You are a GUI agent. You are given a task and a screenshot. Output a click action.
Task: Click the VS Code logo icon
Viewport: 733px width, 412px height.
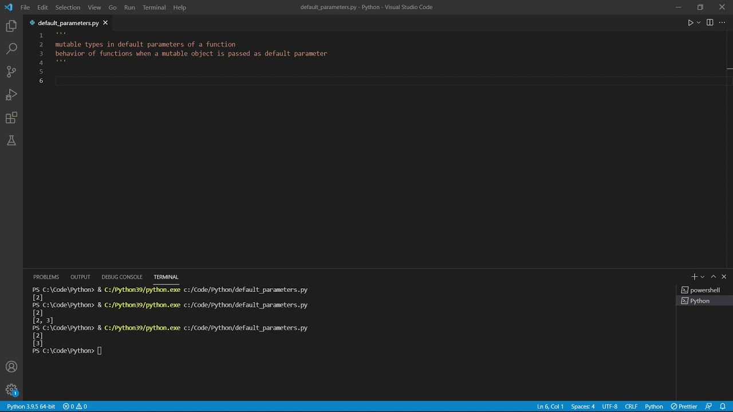click(x=8, y=7)
